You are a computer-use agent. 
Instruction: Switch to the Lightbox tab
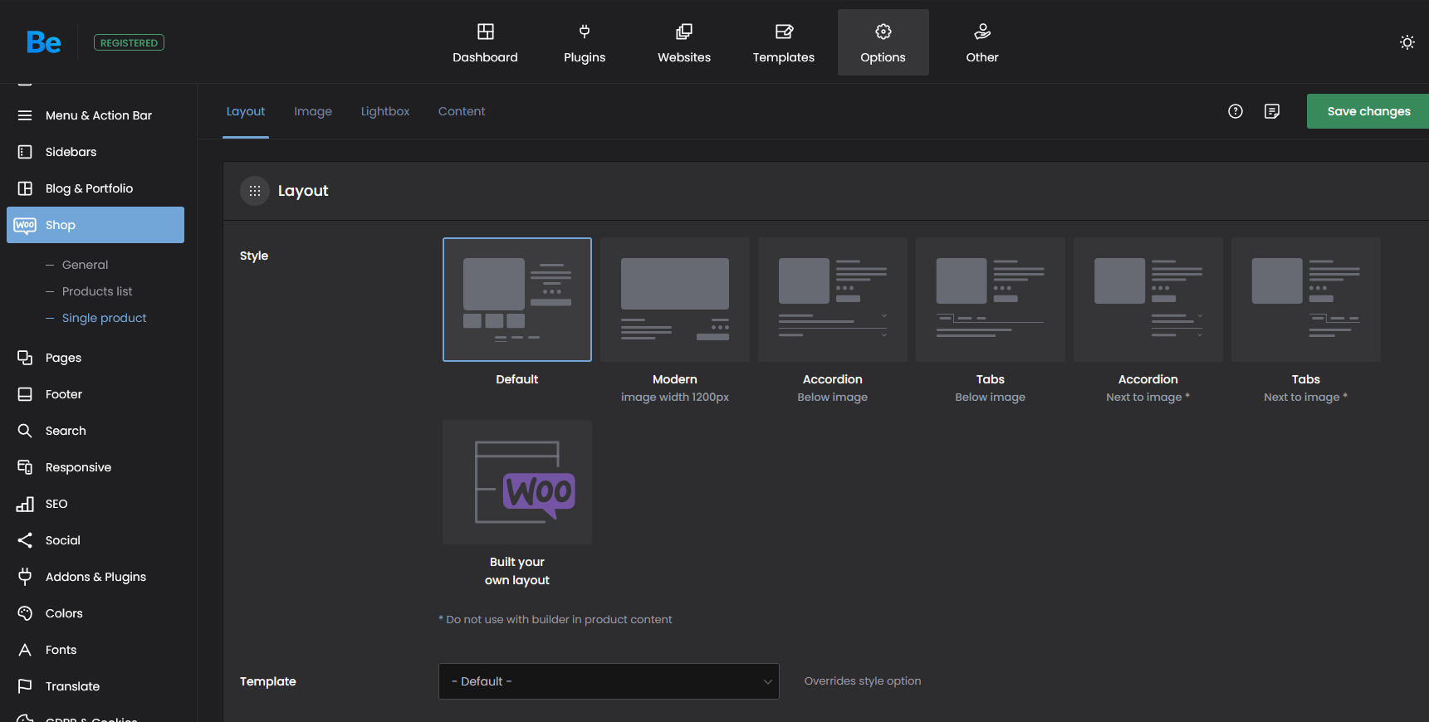(385, 111)
